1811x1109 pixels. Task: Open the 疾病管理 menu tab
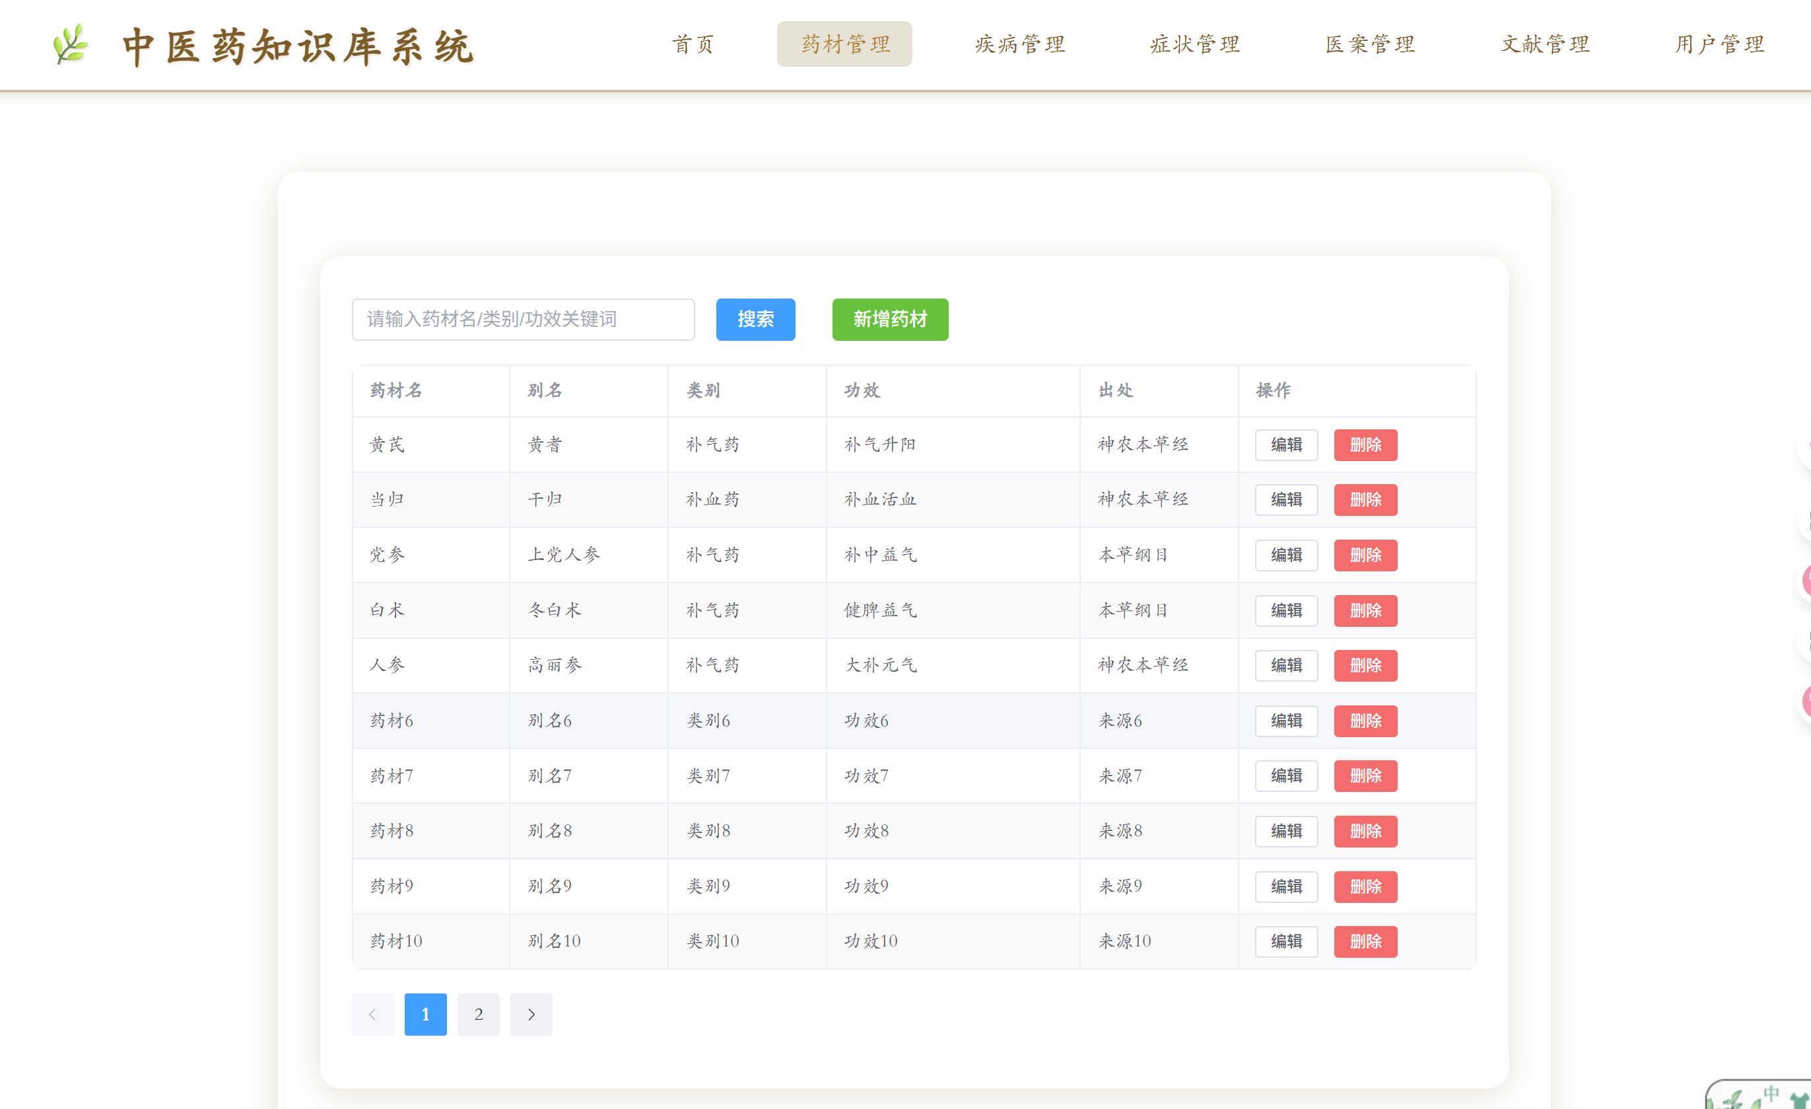pos(1019,44)
